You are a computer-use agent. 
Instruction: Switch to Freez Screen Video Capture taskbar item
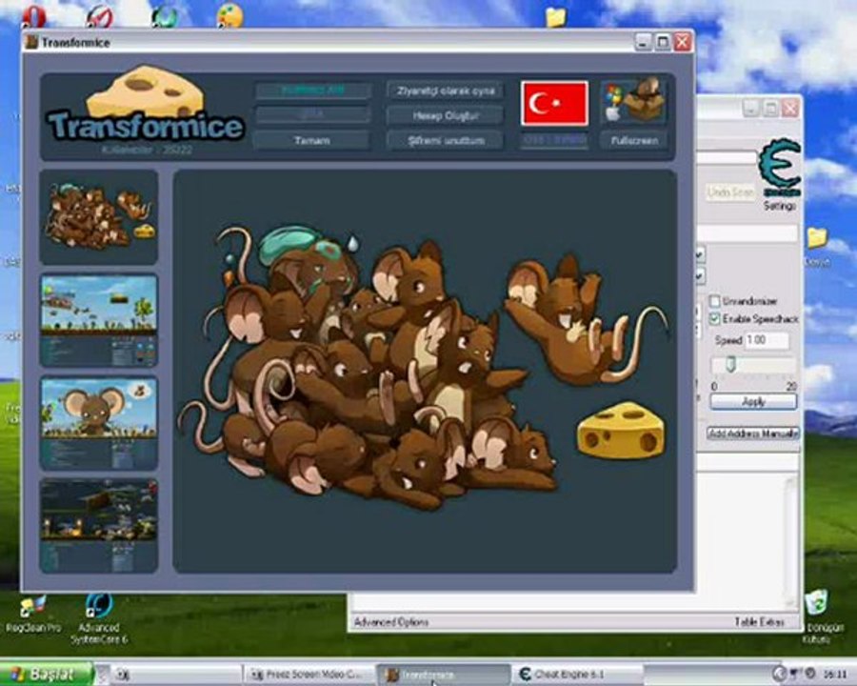[x=309, y=675]
